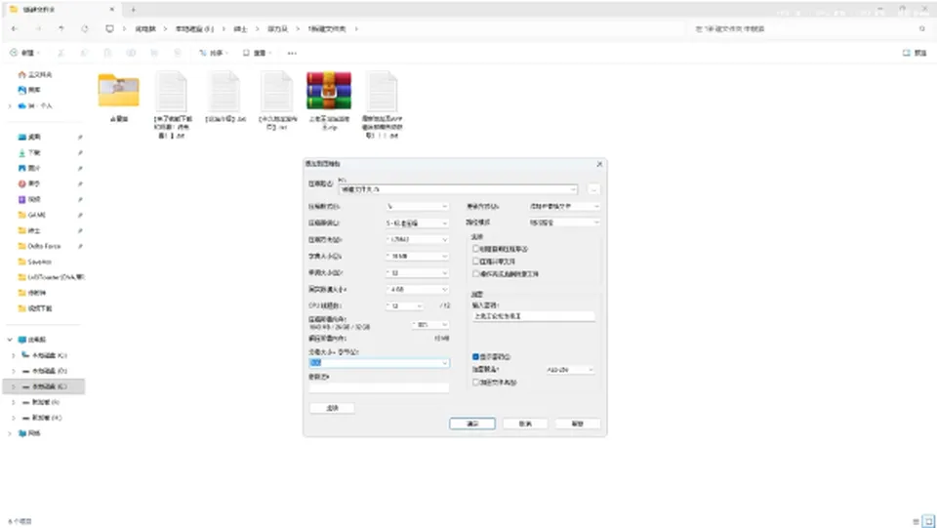Enable the Encrypt file names checkbox
The width and height of the screenshot is (937, 528).
click(x=476, y=383)
